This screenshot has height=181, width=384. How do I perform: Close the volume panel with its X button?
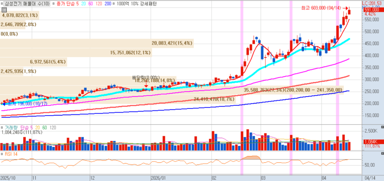coord(382,127)
